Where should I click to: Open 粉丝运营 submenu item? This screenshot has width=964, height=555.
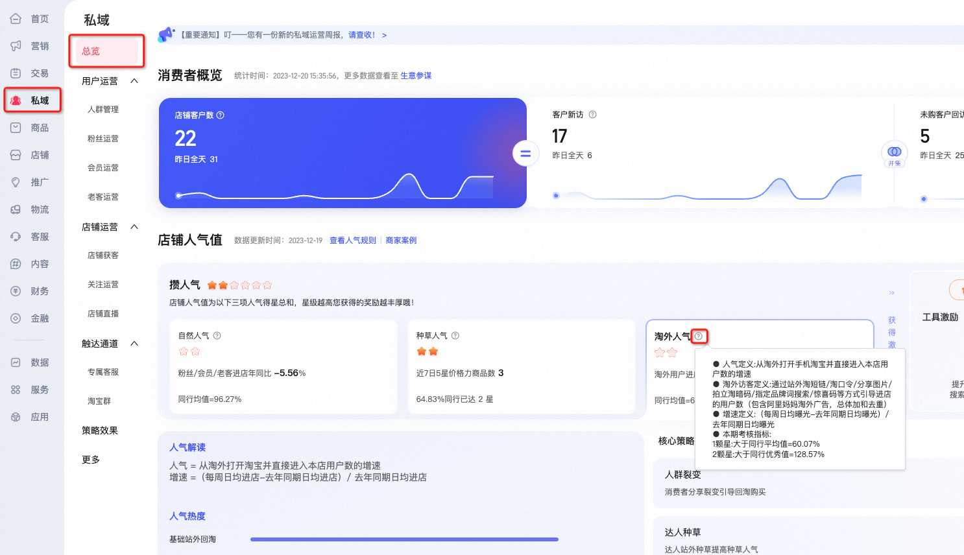(x=103, y=139)
